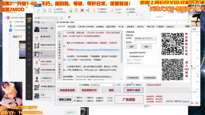The height and width of the screenshot is (115, 205).
Task: Click WeChat chat more options ellipsis
Action: point(141,18)
